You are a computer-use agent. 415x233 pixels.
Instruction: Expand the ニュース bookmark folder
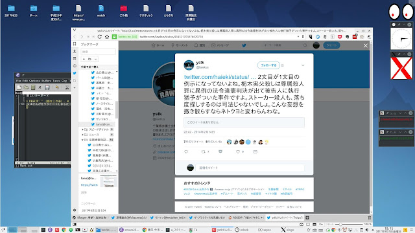click(x=82, y=135)
